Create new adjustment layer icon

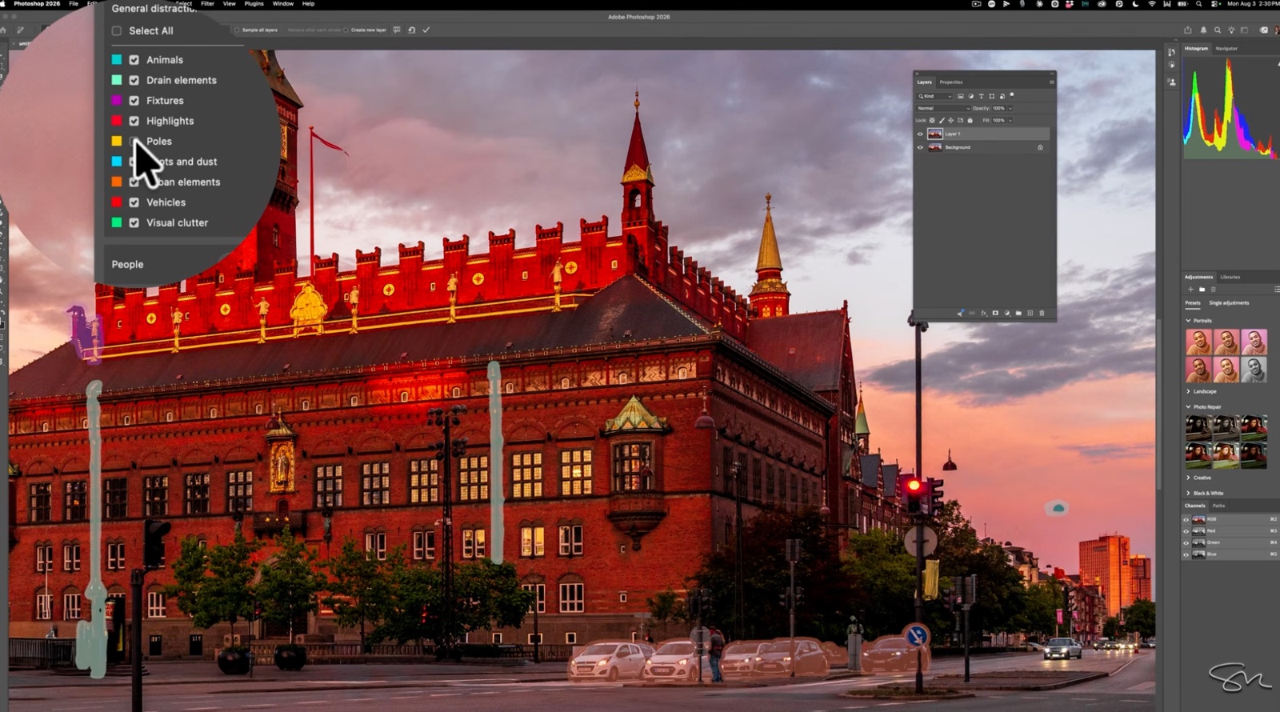tap(1007, 313)
